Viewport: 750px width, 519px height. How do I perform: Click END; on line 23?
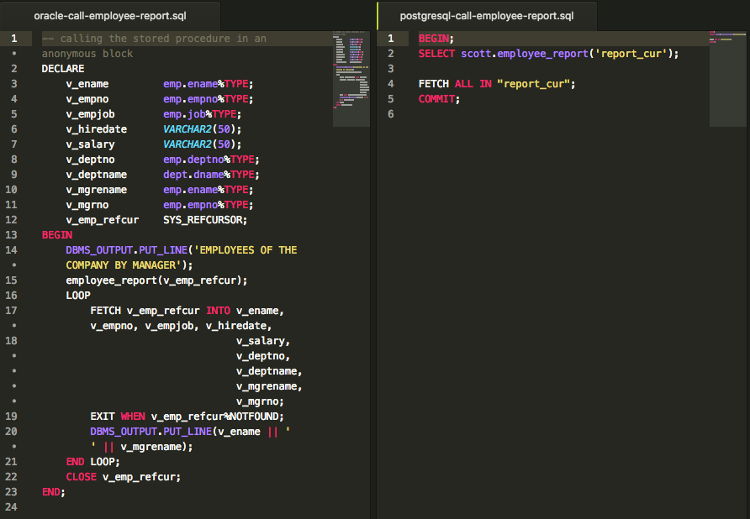click(54, 492)
